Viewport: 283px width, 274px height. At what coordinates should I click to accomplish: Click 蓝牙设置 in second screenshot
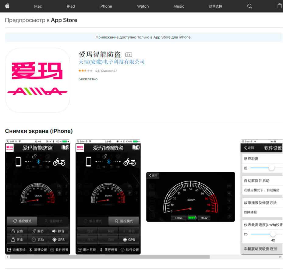coord(109,250)
